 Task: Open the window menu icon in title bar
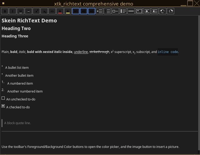pyautogui.click(x=3, y=3)
